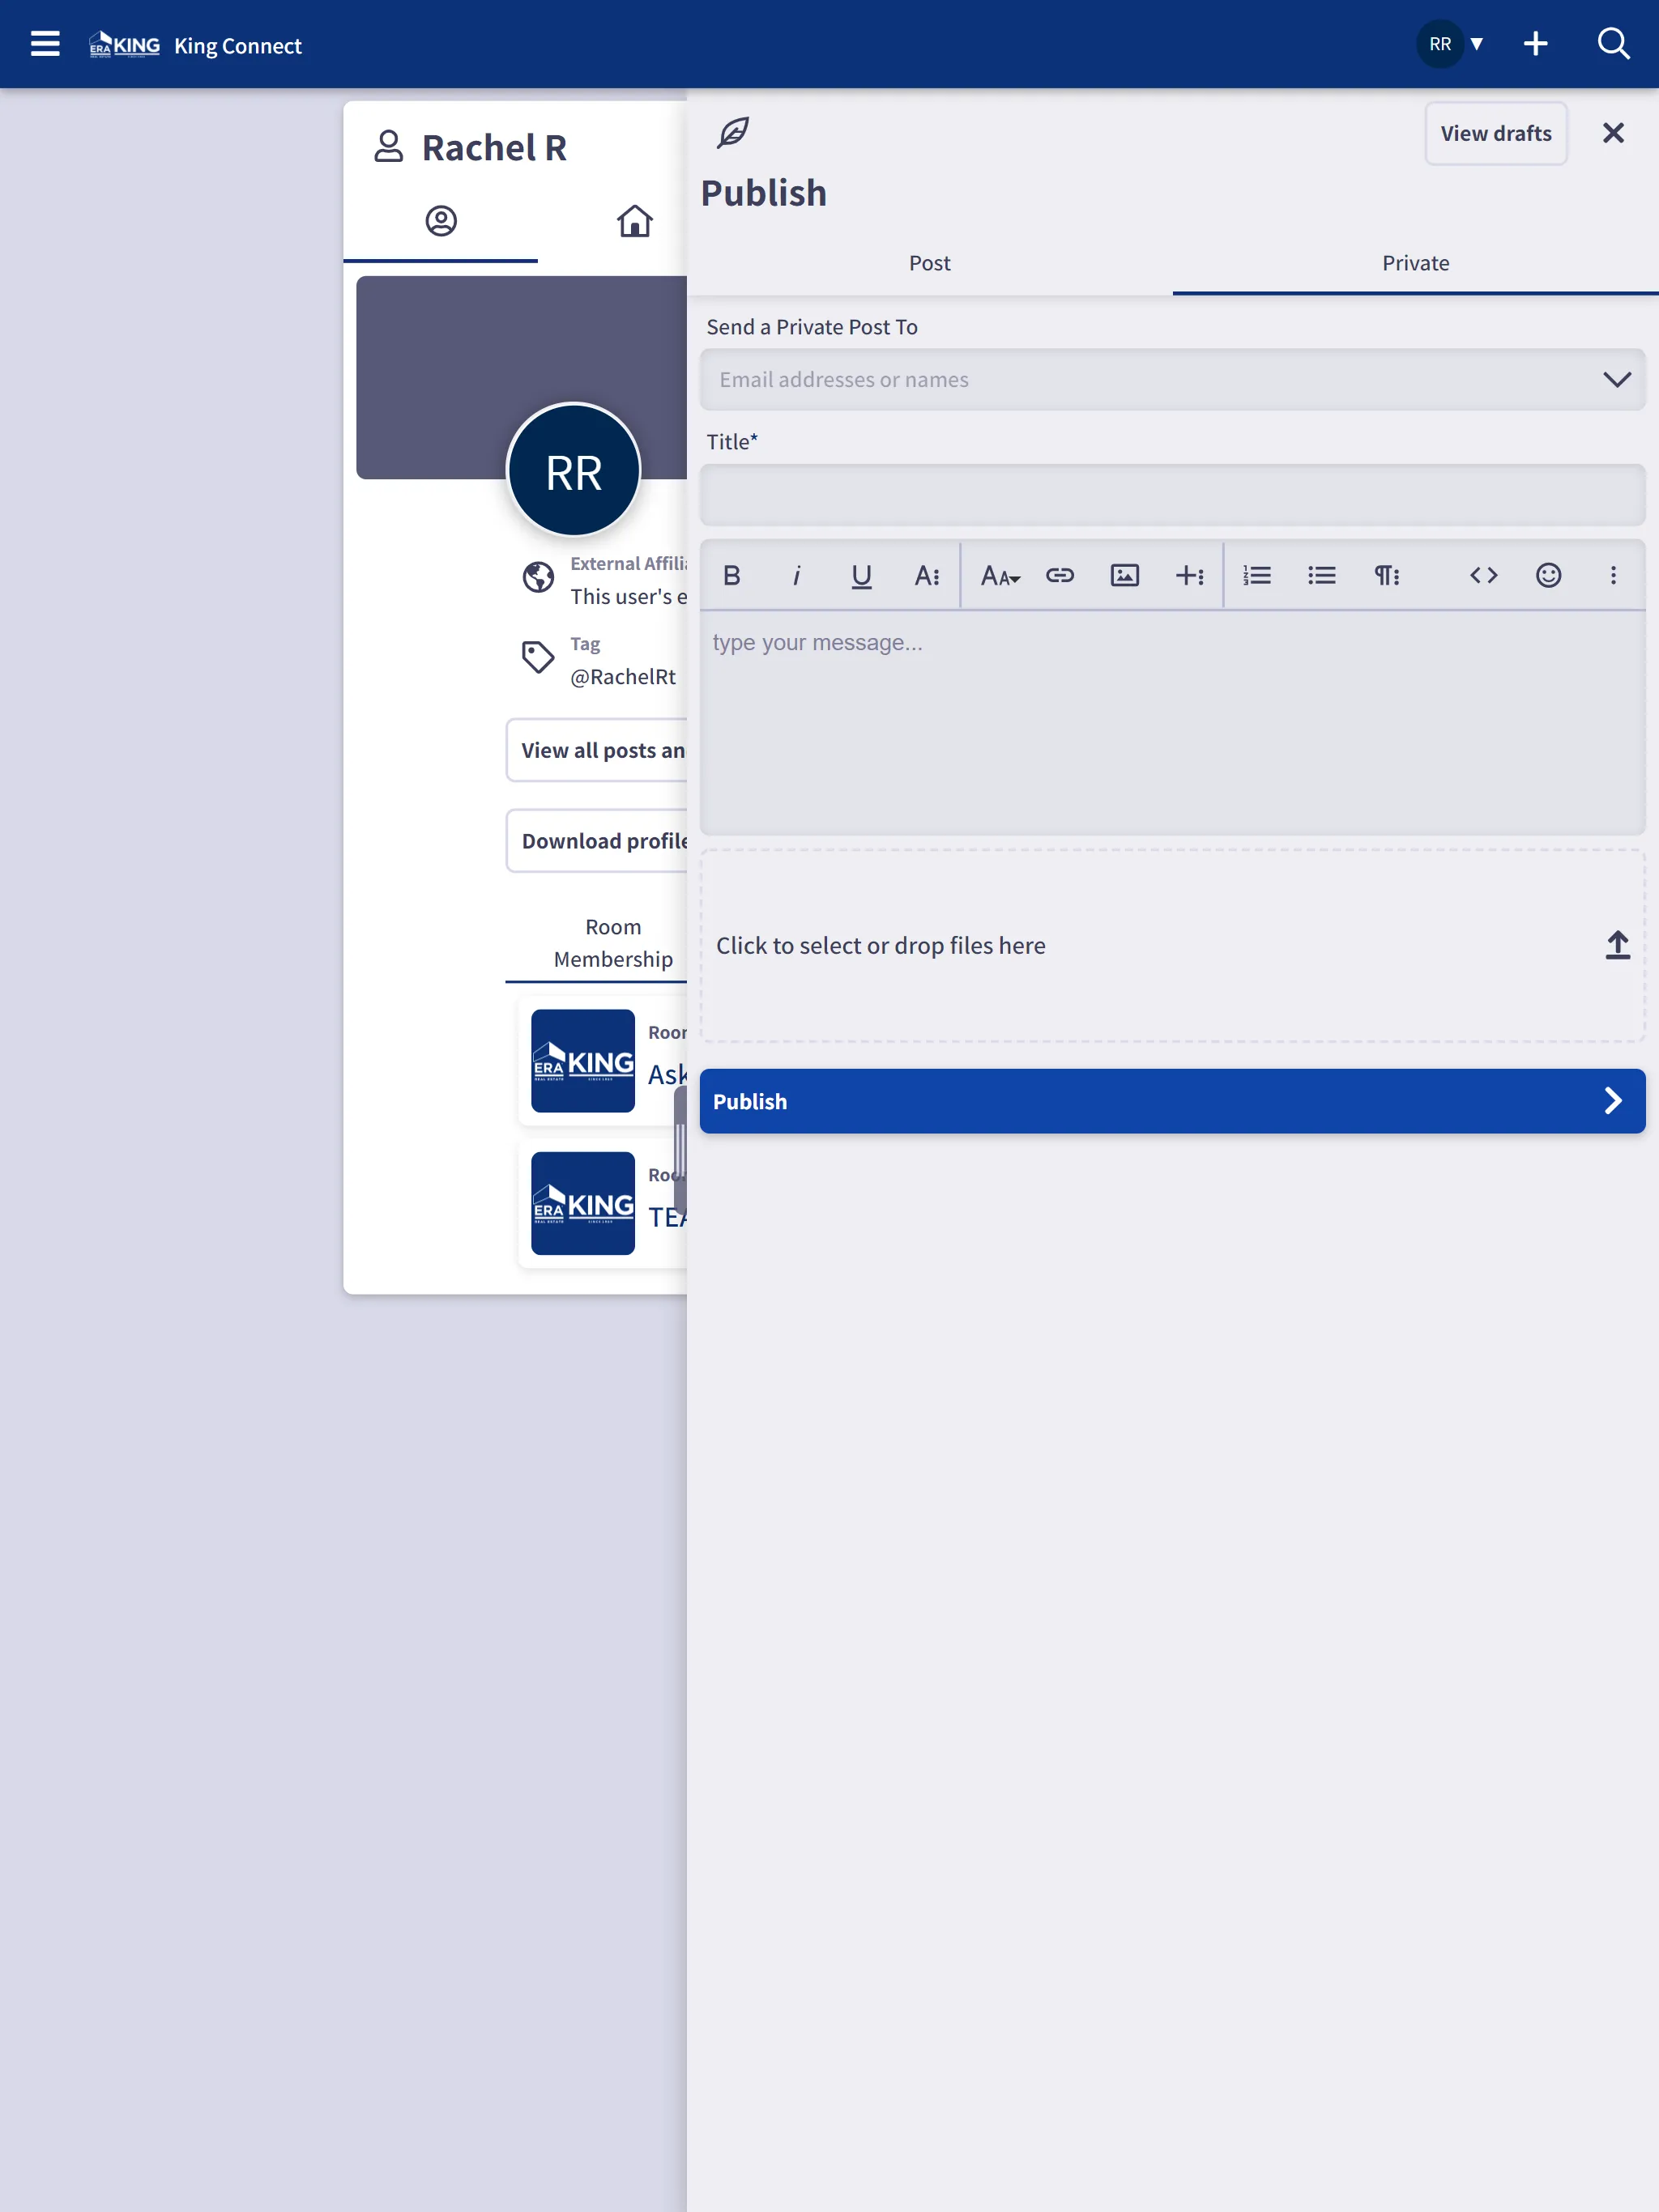
Task: Click the blue Publish button
Action: point(1171,1101)
